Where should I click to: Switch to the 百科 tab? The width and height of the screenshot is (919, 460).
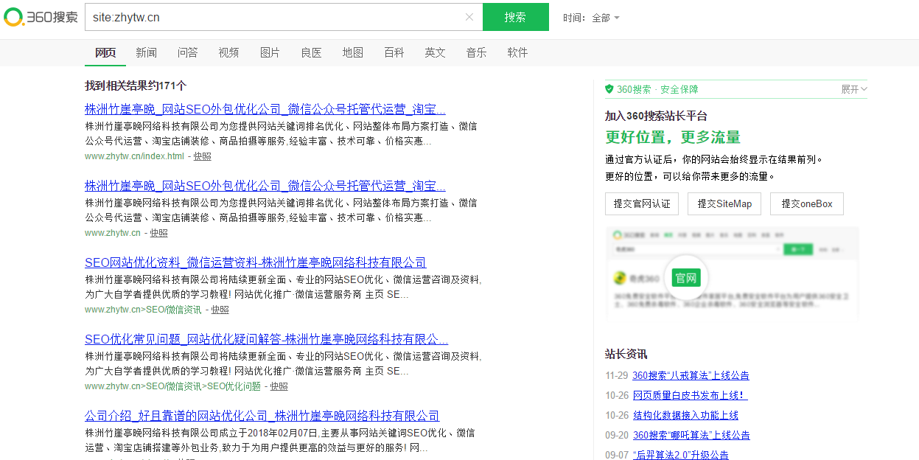(394, 52)
